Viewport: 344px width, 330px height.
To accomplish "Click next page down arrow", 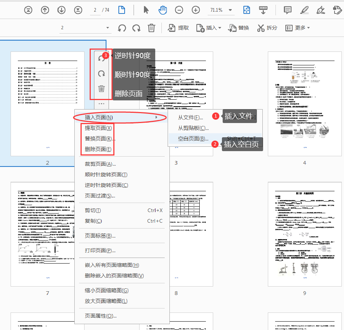I will tap(62, 10).
